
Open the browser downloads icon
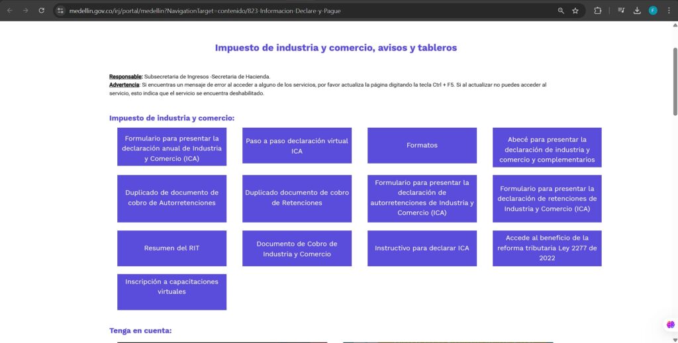637,11
